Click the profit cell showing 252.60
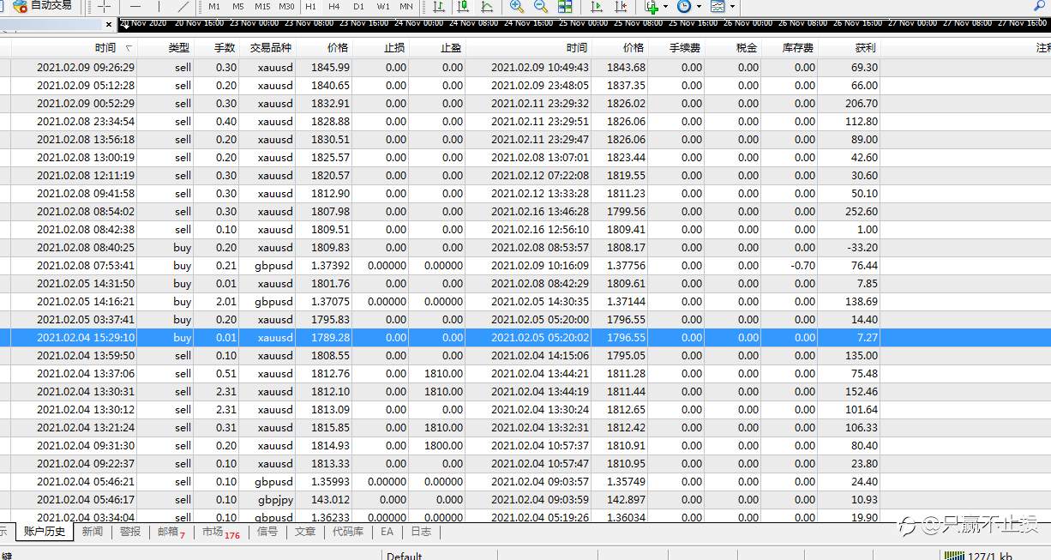The width and height of the screenshot is (1051, 560). point(860,211)
